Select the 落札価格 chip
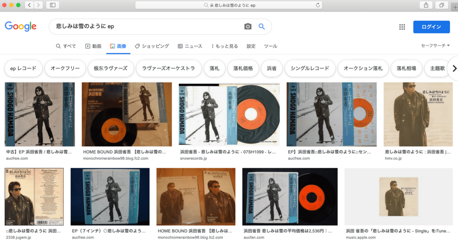458x242 pixels. [243, 69]
